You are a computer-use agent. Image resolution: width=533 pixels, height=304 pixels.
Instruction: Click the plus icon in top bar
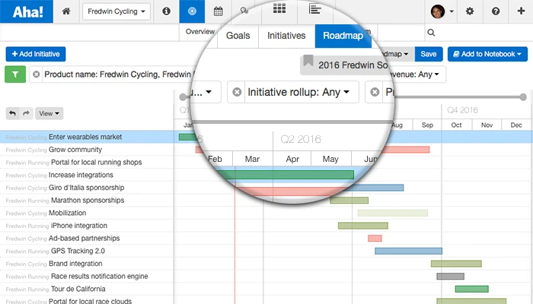[521, 11]
